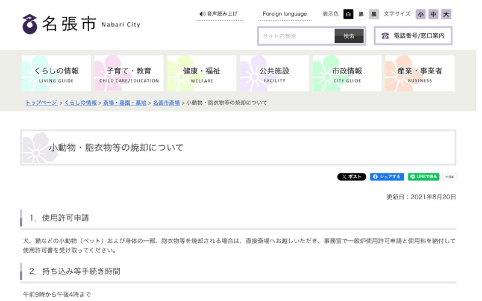Click the 午前9時から午後4時まで text

[57, 294]
